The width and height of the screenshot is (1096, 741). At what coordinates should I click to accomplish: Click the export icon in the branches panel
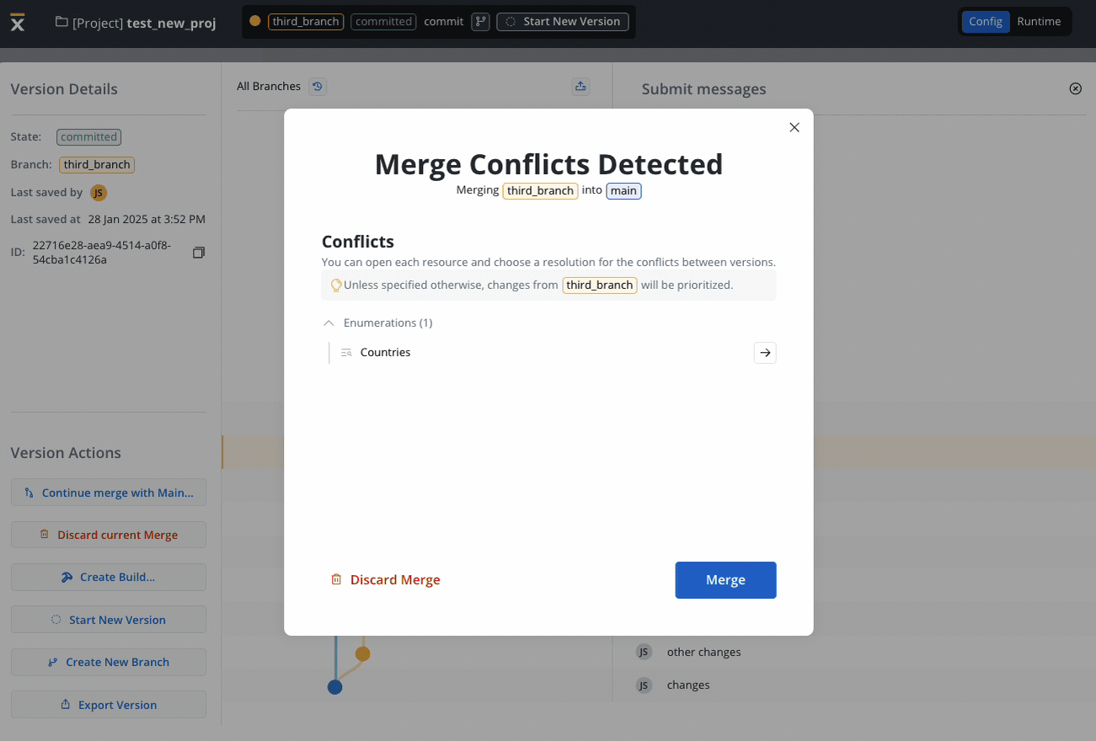[x=580, y=86]
